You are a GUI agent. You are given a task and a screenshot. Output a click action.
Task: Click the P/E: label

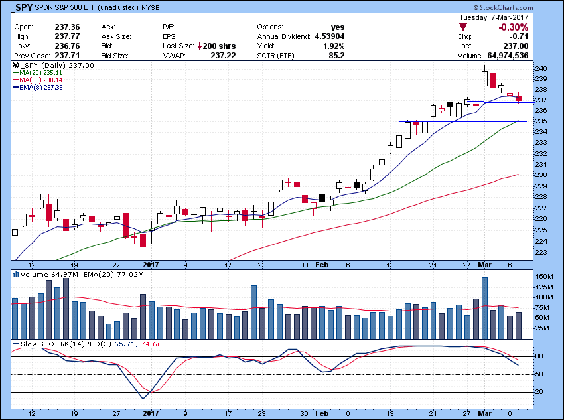pos(169,27)
